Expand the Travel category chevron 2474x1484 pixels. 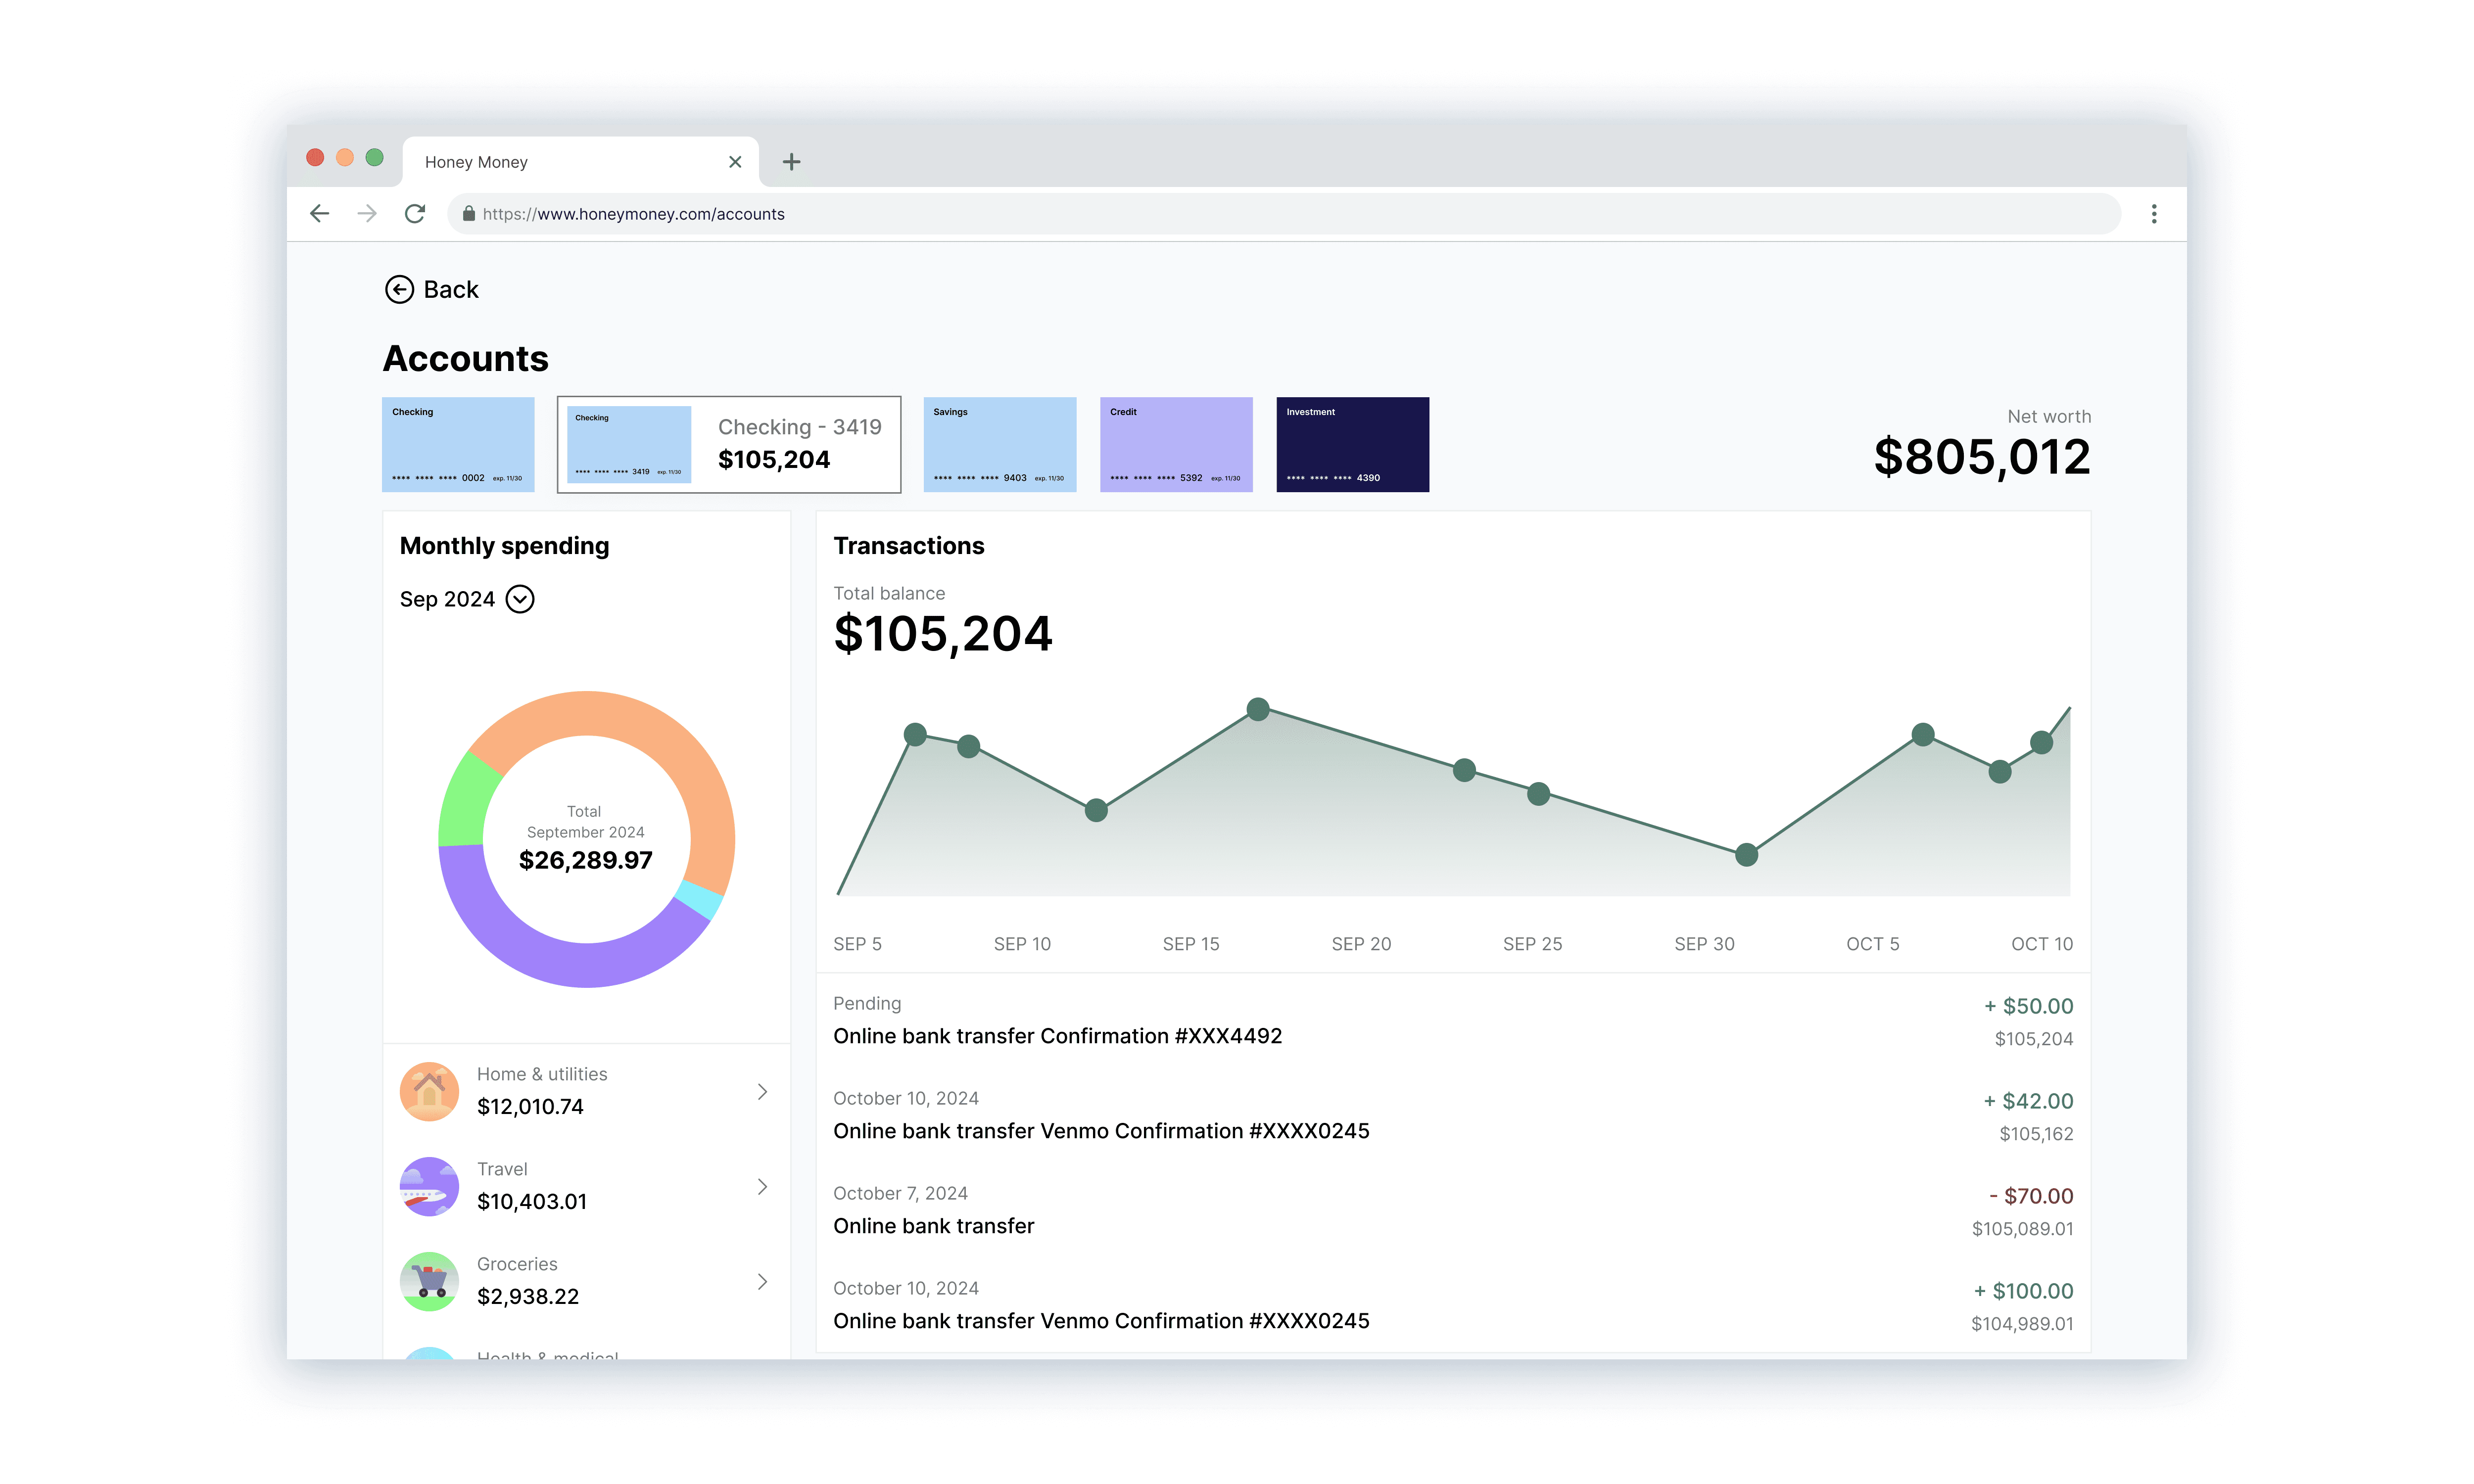pos(762,1186)
